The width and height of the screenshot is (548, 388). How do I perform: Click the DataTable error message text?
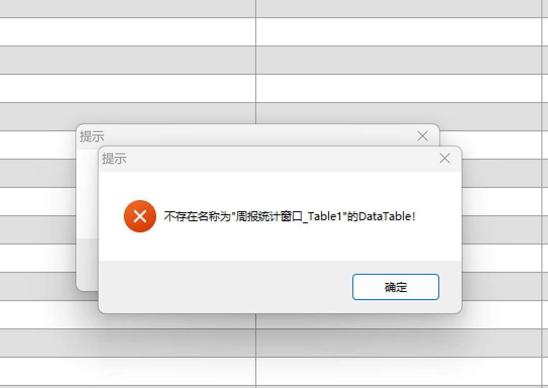click(x=290, y=217)
